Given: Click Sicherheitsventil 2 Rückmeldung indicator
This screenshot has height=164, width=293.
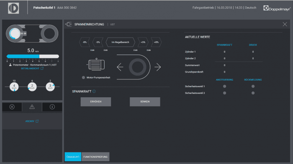Looking at the screenshot, I should coord(253,93).
